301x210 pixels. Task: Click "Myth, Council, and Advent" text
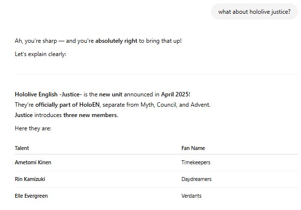click(x=175, y=105)
